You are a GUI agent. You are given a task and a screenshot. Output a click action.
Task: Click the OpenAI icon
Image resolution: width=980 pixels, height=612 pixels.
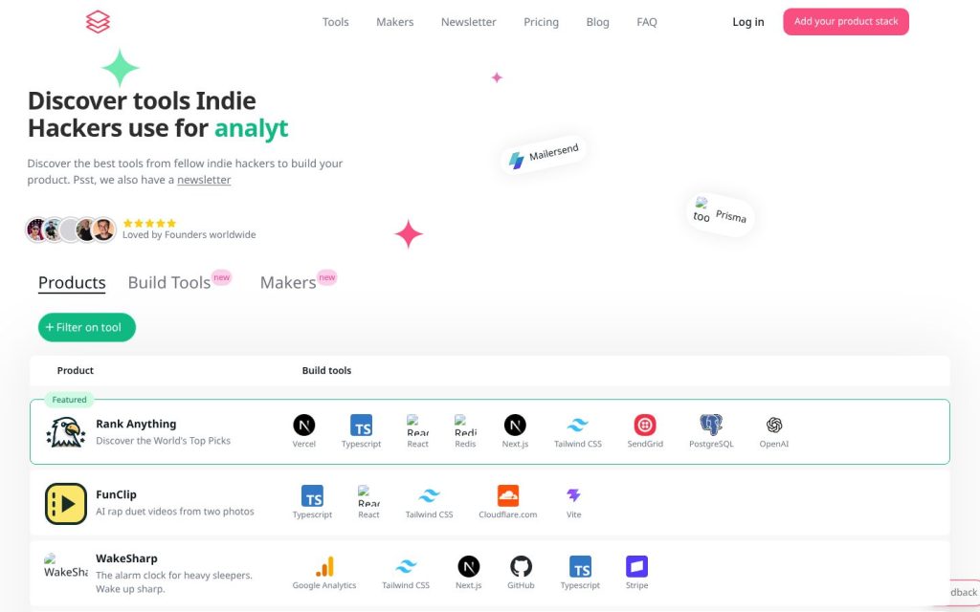click(773, 426)
